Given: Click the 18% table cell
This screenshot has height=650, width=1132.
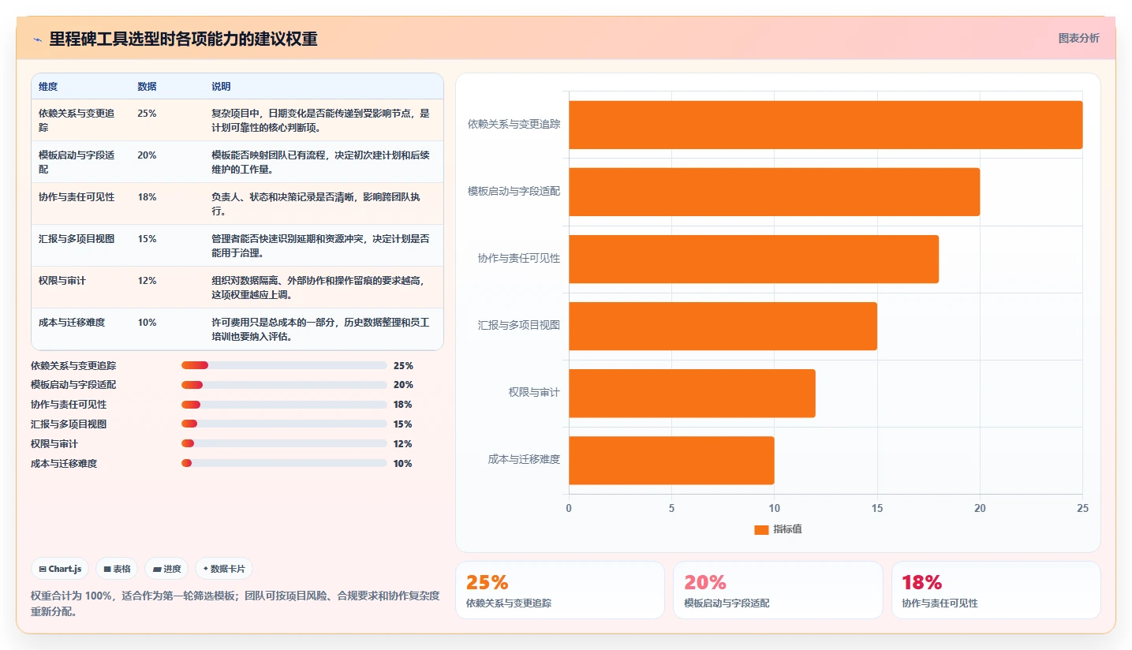Looking at the screenshot, I should pyautogui.click(x=147, y=197).
